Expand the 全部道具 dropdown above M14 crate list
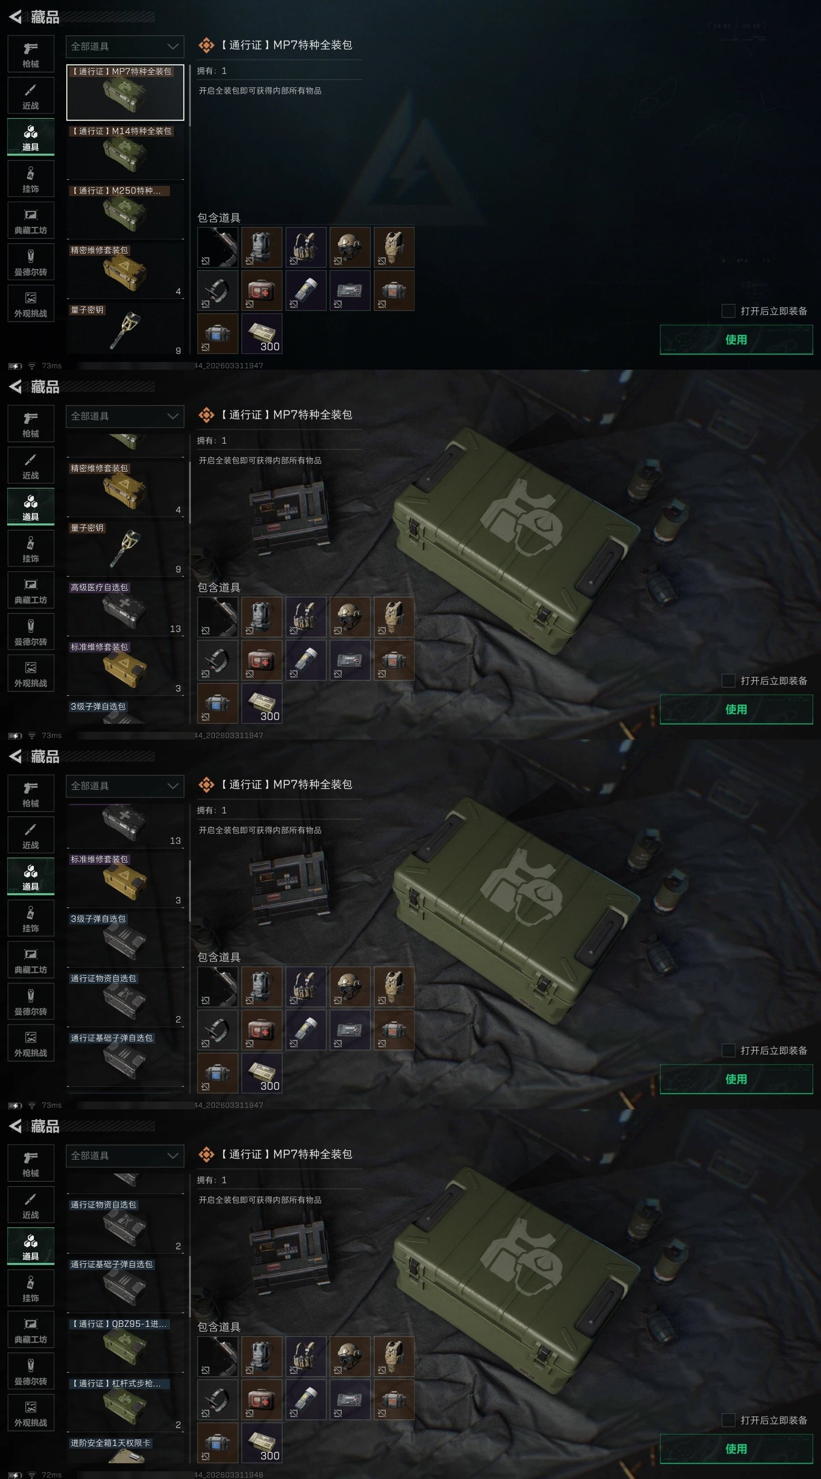Image resolution: width=821 pixels, height=1479 pixels. pyautogui.click(x=125, y=47)
